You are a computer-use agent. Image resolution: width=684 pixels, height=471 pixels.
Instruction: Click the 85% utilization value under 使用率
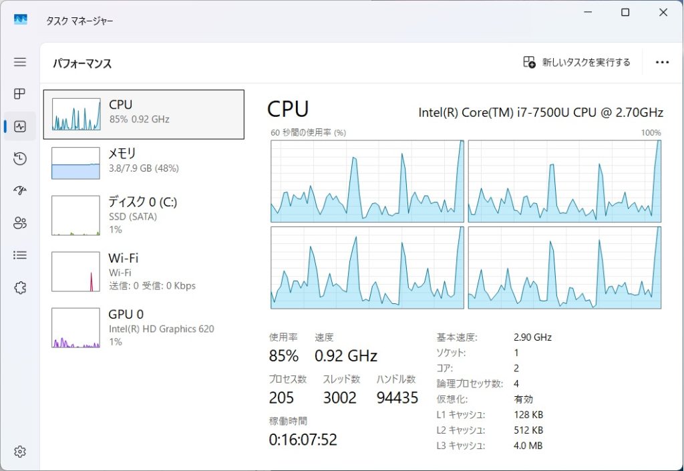coord(283,356)
